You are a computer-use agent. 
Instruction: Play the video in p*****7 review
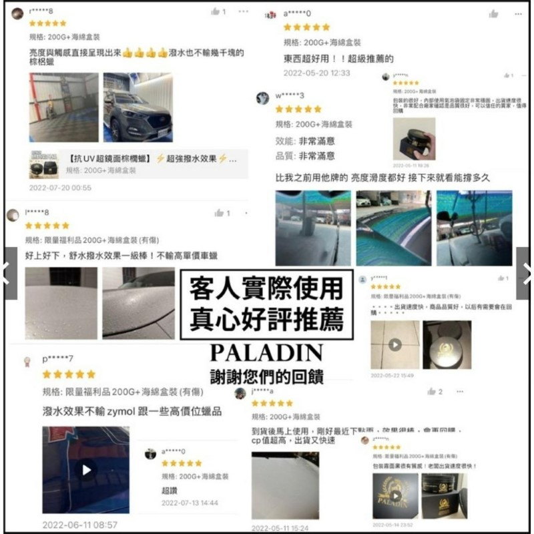point(86,470)
